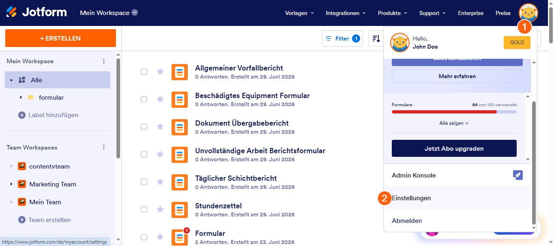Click the contentvteam team icon
Screen dimensions: 554x246
[x=22, y=166]
